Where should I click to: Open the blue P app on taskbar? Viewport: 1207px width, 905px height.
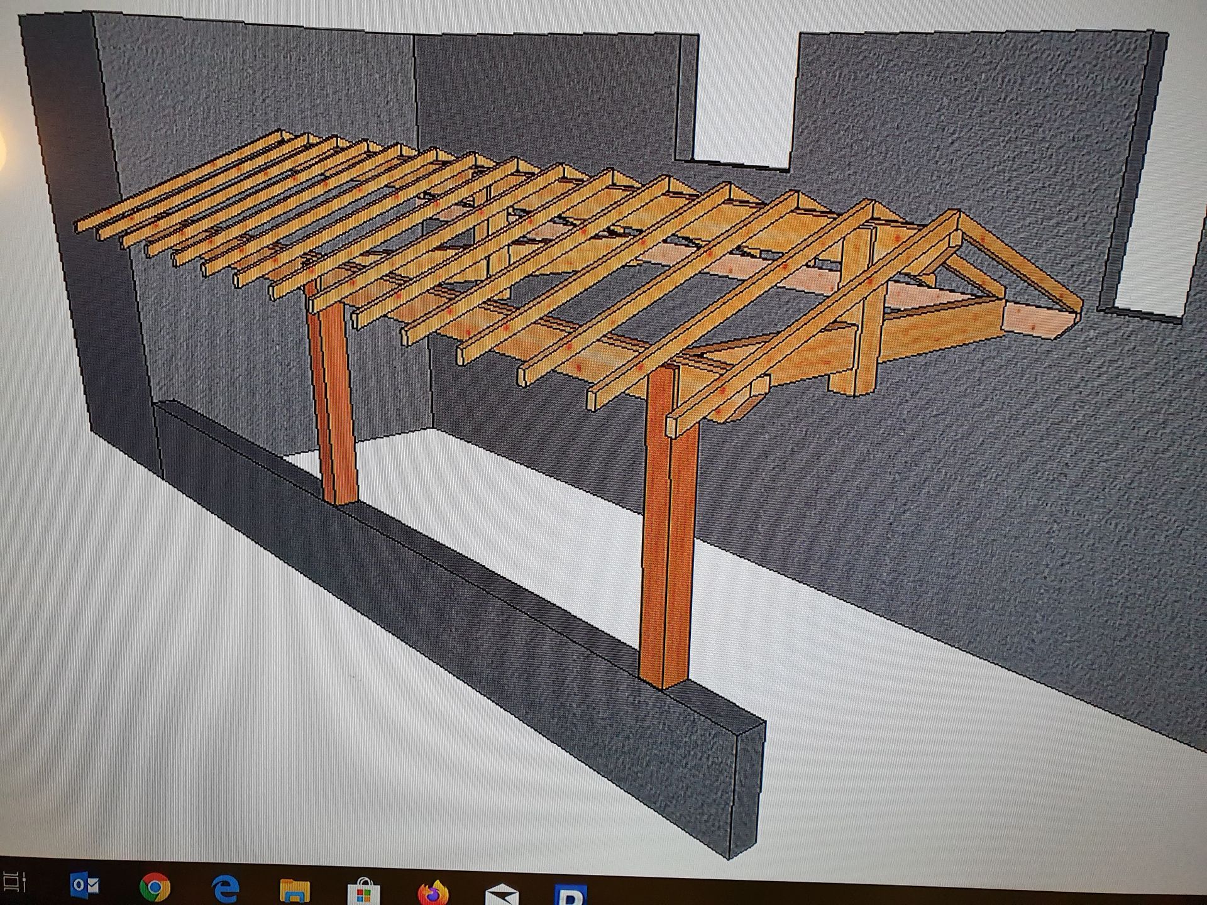click(x=570, y=896)
